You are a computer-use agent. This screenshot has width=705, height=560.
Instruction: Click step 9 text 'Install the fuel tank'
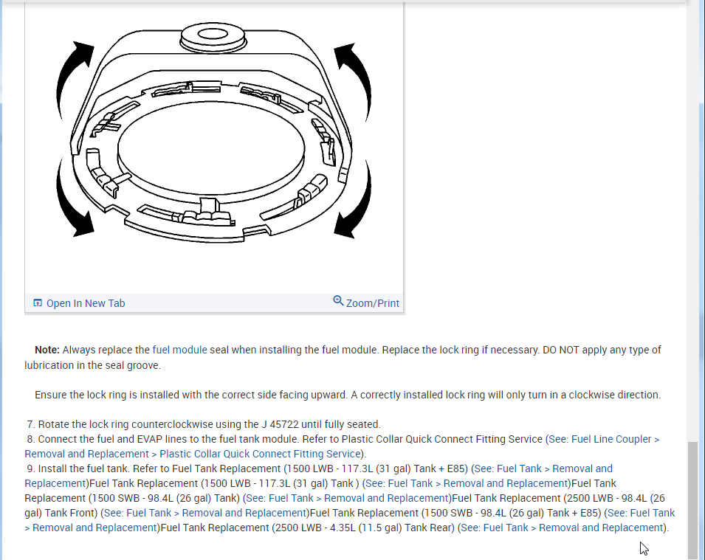point(83,469)
